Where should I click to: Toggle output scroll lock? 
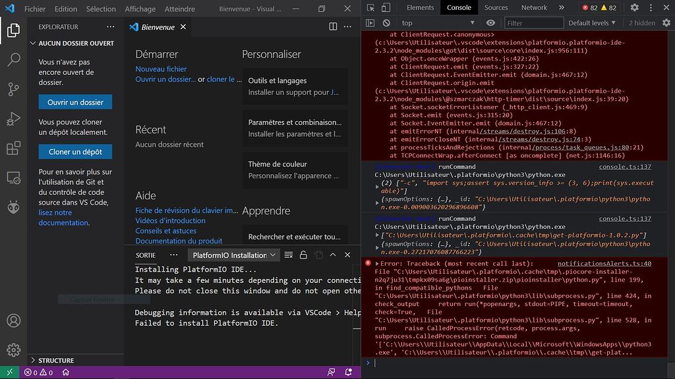(x=303, y=255)
